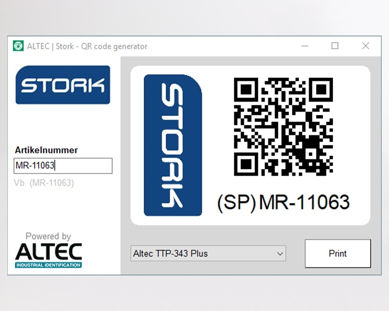Click the Powered by text
The width and height of the screenshot is (389, 311).
pyautogui.click(x=48, y=236)
